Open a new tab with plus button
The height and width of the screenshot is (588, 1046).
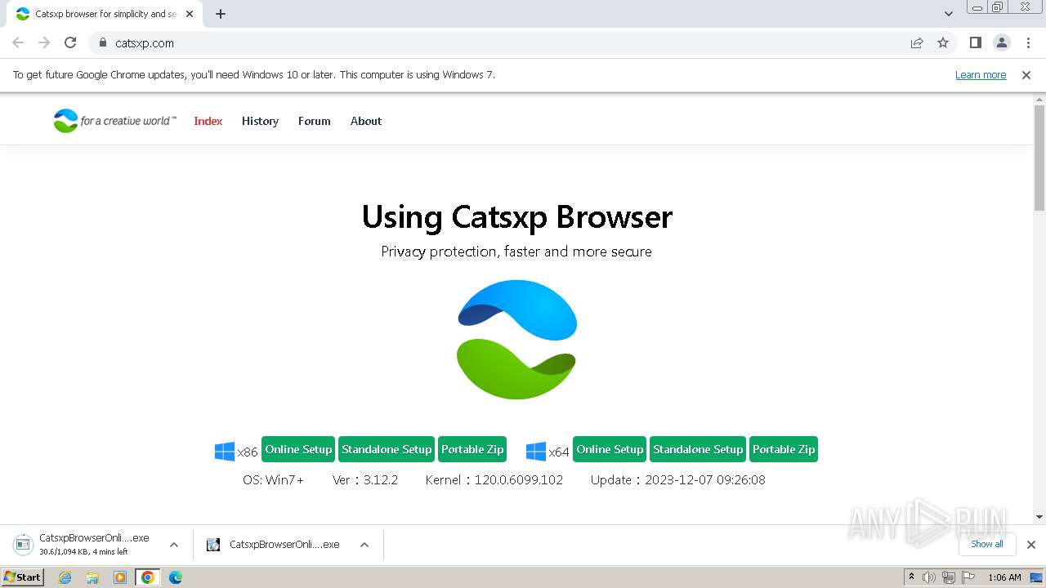[x=221, y=14]
